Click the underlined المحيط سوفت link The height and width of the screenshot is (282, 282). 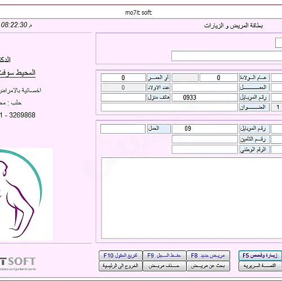(x=17, y=73)
